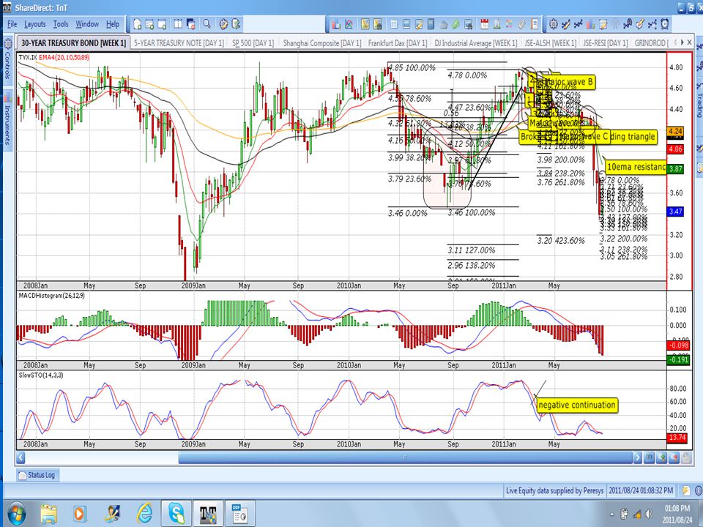
Task: Click the first yellow chart icon
Action: tap(365, 23)
